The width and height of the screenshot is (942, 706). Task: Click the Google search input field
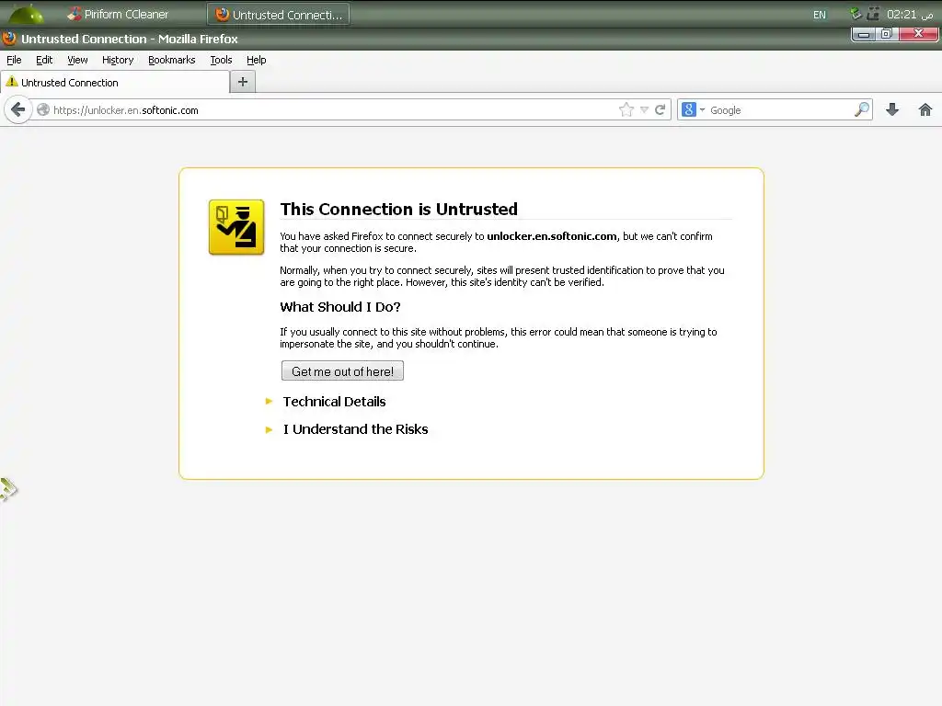(x=780, y=110)
